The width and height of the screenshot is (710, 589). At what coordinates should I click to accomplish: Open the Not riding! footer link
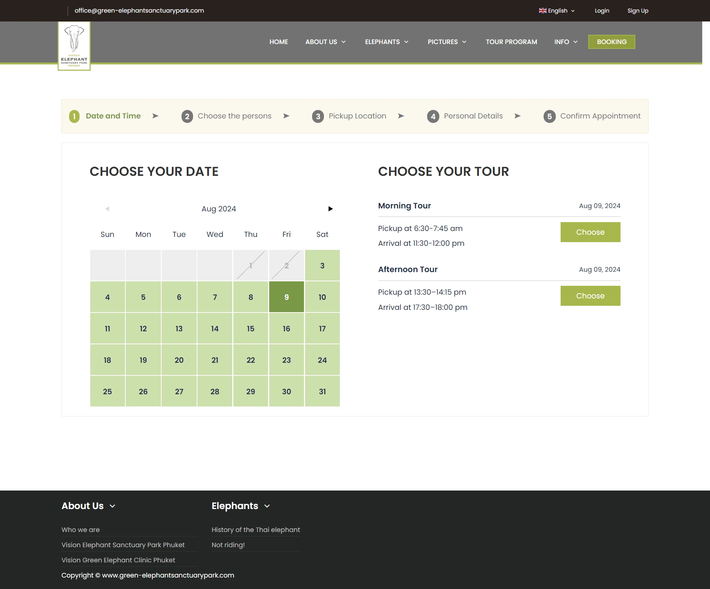(228, 545)
